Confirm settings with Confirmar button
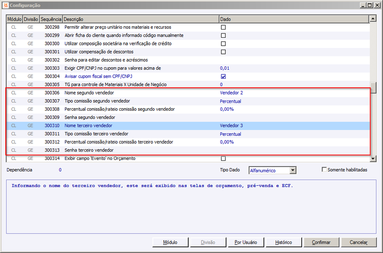 321,242
